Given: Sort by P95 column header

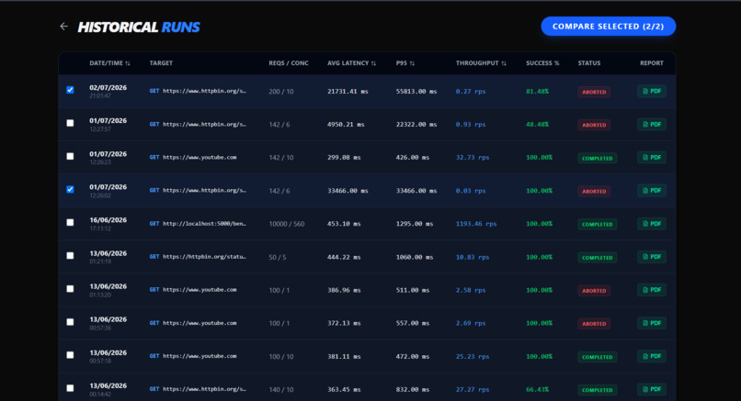Looking at the screenshot, I should [405, 63].
